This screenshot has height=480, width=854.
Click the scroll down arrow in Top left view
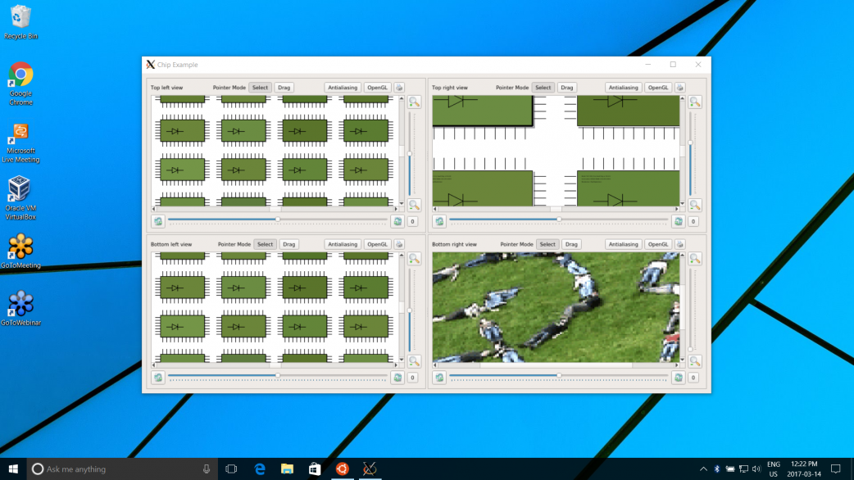(402, 203)
